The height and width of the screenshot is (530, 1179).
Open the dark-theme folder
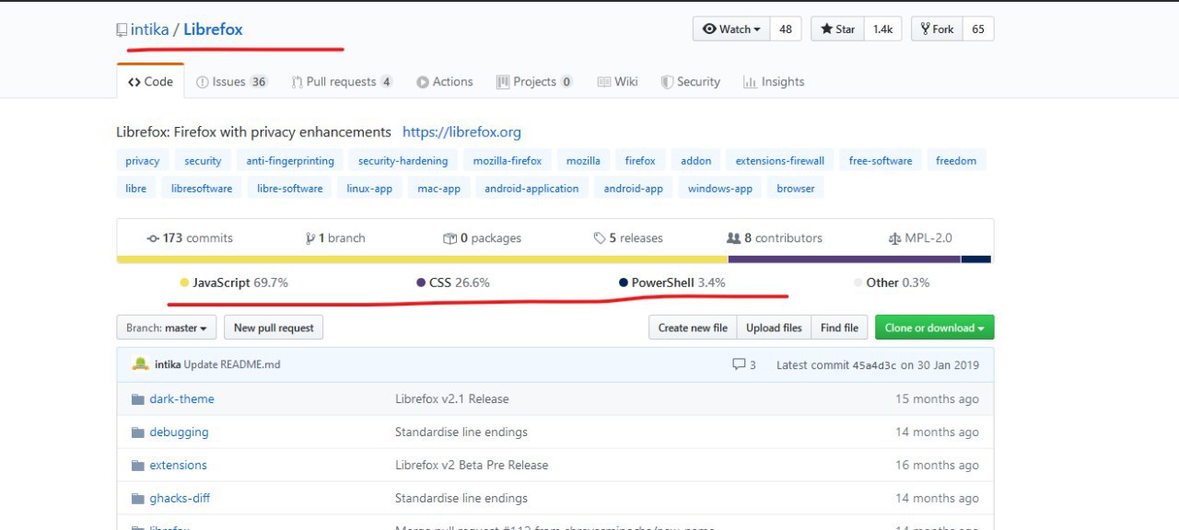(x=181, y=399)
